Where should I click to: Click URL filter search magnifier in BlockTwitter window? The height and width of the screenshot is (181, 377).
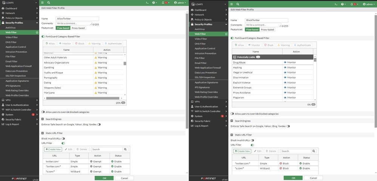click(314, 151)
